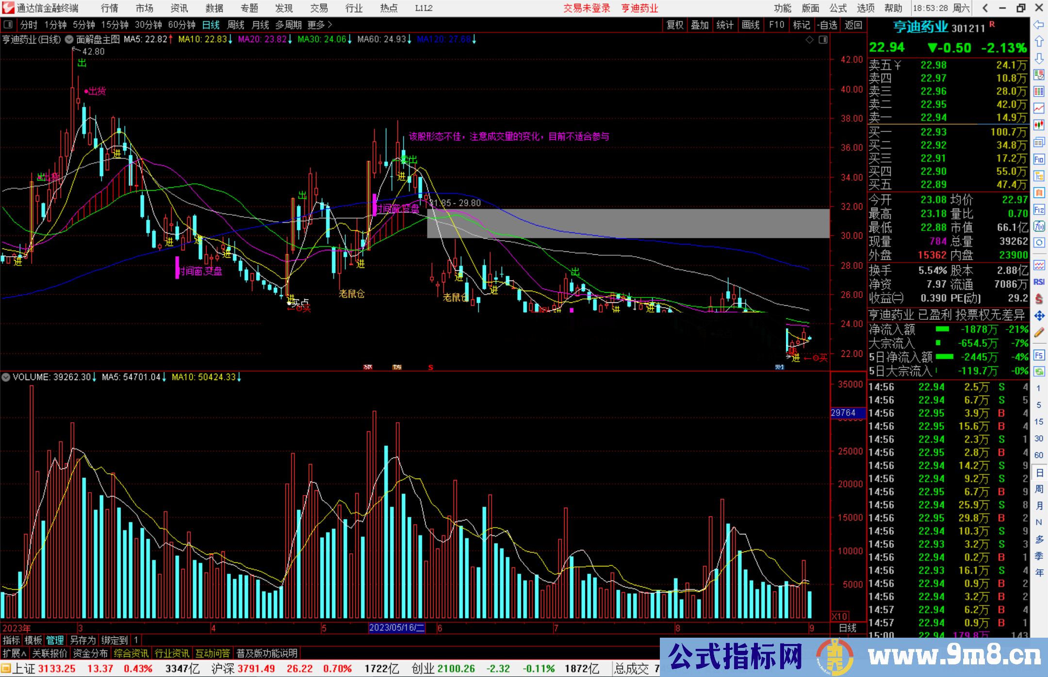The width and height of the screenshot is (1048, 677).
Task: Click the 交易未登录 link
Action: coord(587,8)
